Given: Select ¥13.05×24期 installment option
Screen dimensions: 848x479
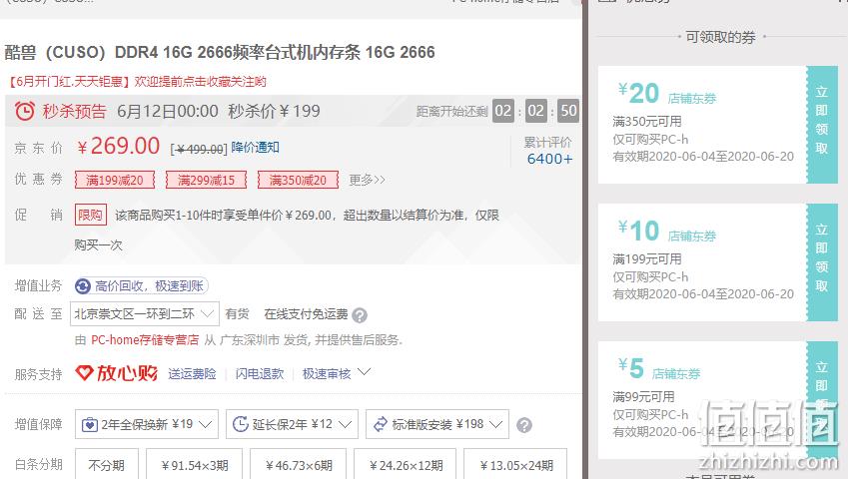Looking at the screenshot, I should click(x=516, y=464).
